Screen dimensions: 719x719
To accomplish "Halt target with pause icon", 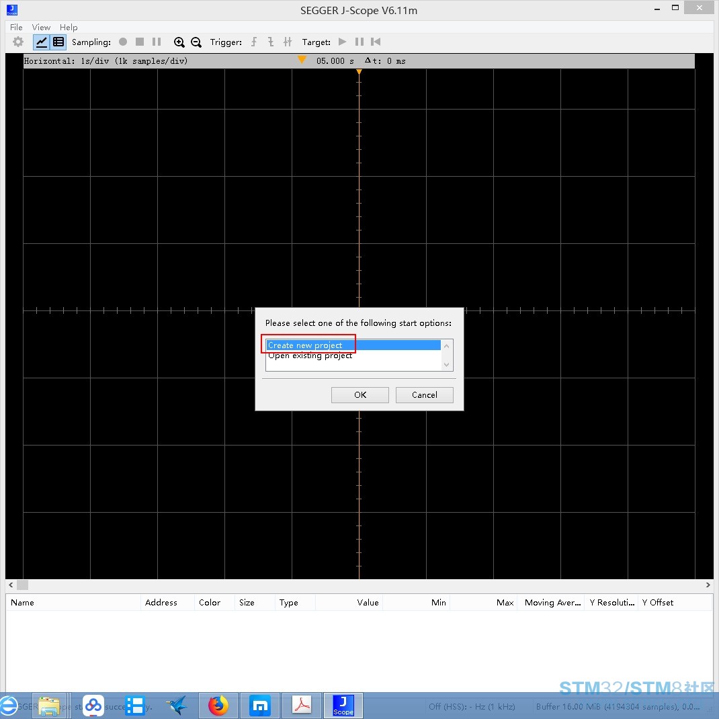I will point(359,42).
